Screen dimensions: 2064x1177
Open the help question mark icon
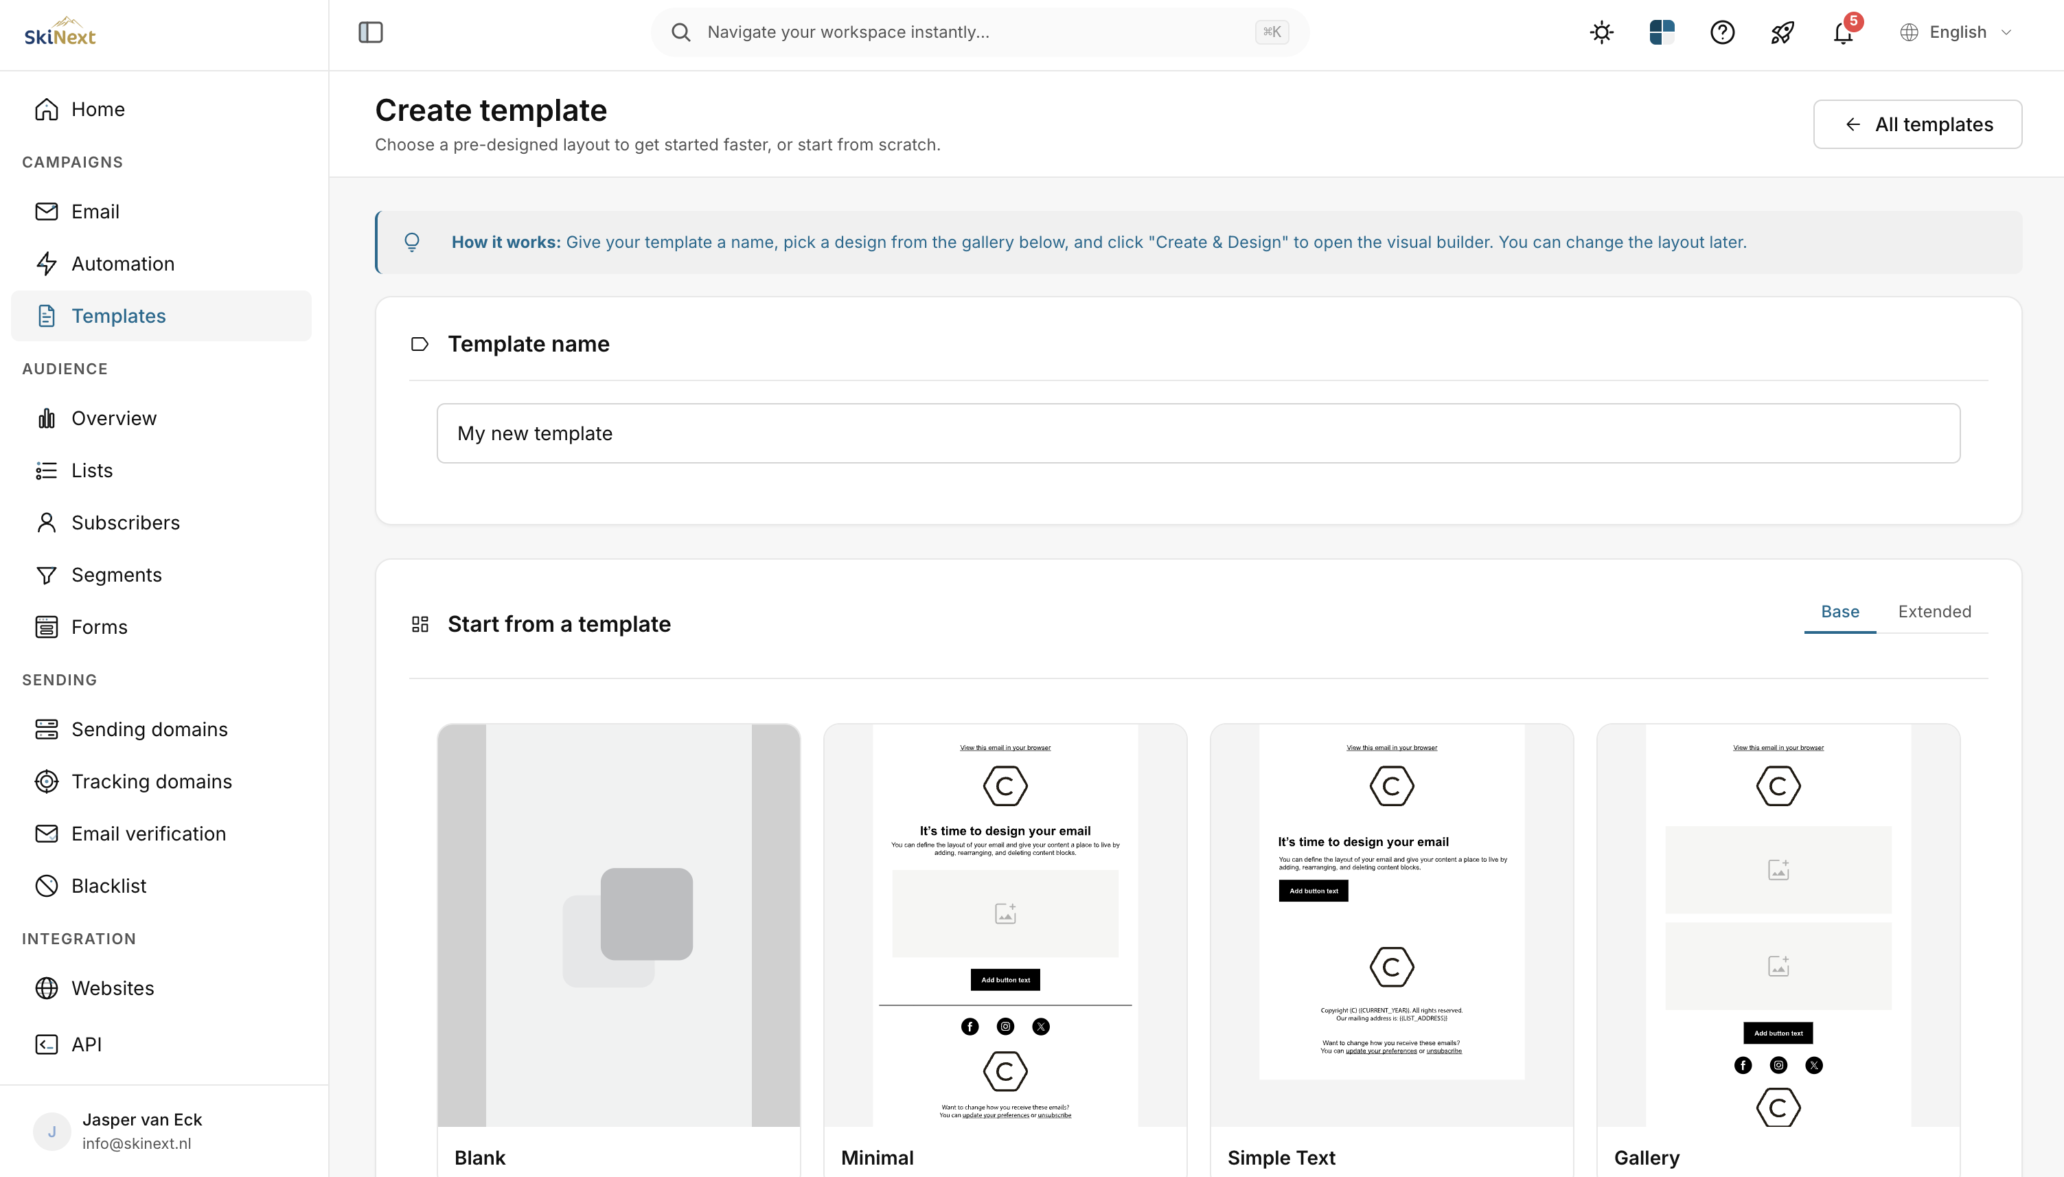(1722, 32)
